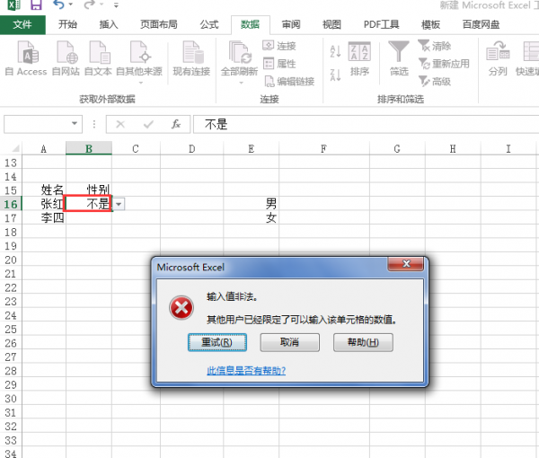Click the cell containing 女
Viewport: 539px width, 458px height.
[x=251, y=218]
